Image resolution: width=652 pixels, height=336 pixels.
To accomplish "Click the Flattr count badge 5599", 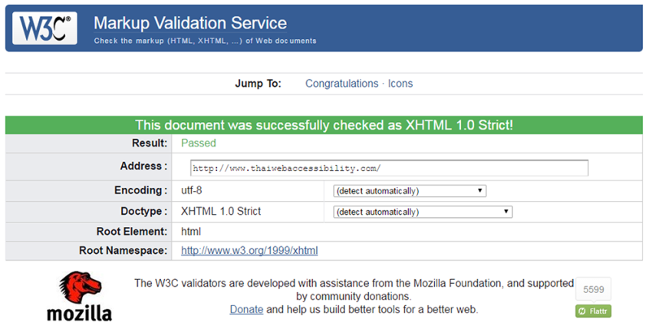I will pos(594,289).
